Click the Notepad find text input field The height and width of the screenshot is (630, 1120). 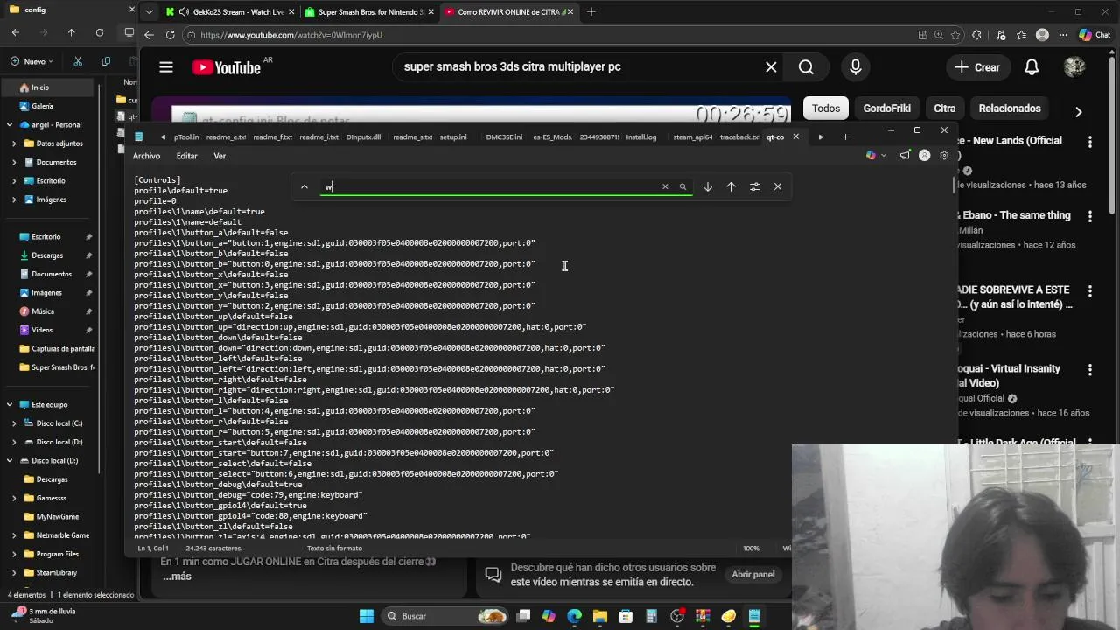(490, 186)
